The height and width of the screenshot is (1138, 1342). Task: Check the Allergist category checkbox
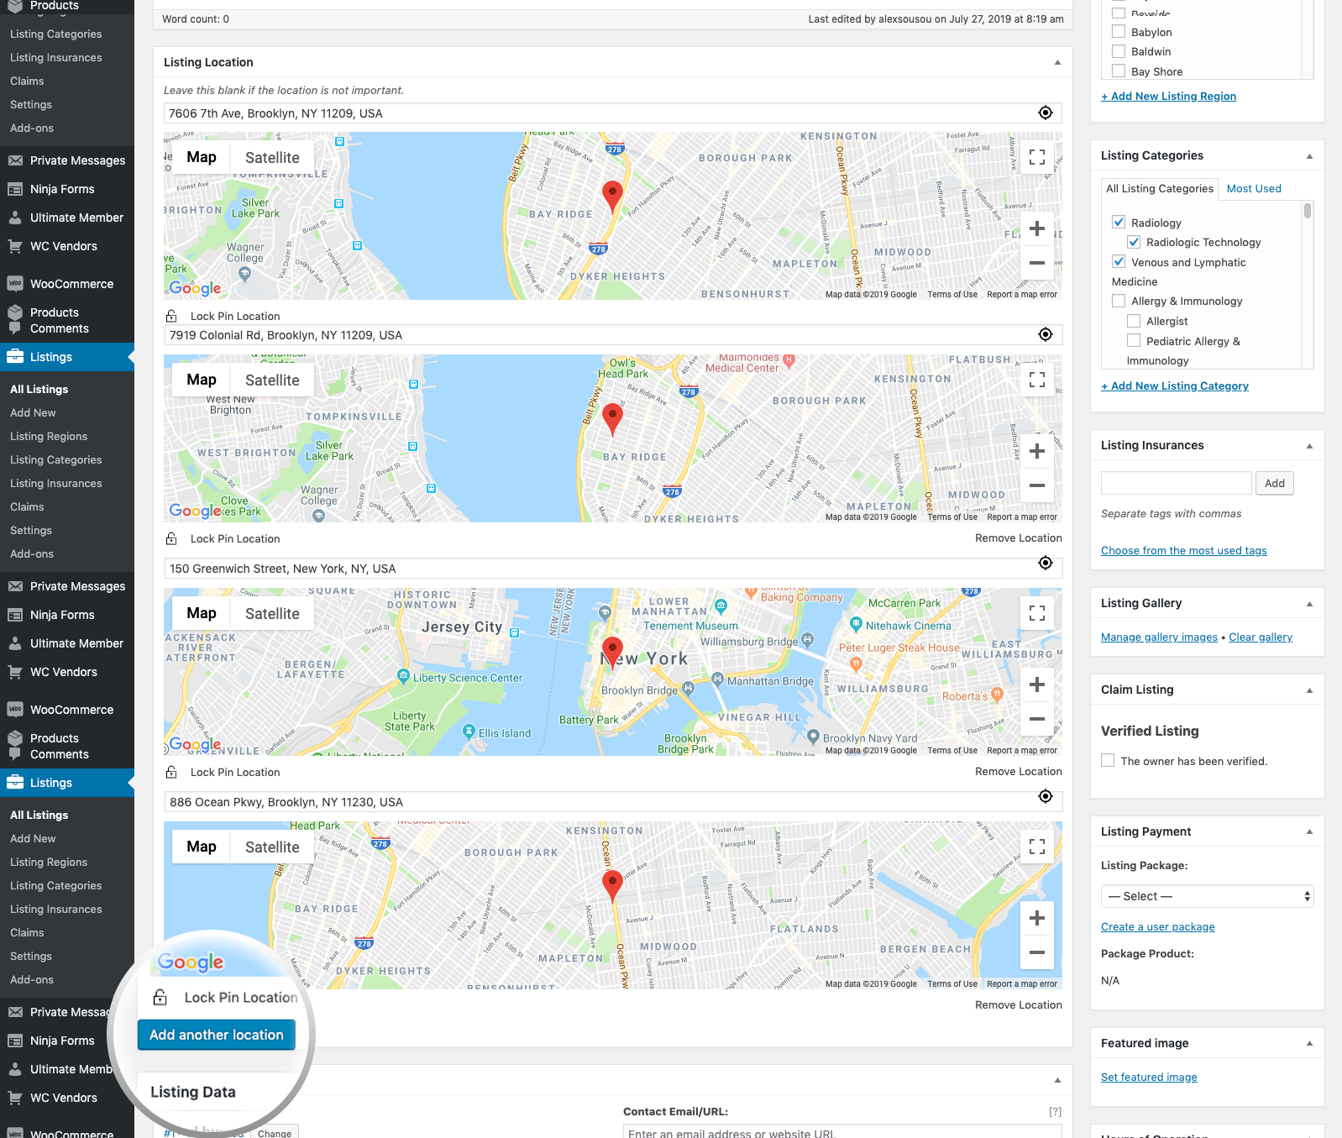[1134, 321]
